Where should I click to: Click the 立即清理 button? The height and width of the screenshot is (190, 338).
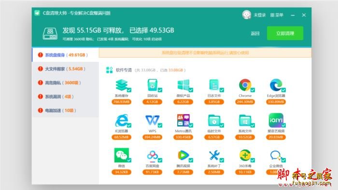coord(285,33)
